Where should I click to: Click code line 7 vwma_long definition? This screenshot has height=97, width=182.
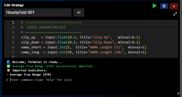[x=84, y=52]
